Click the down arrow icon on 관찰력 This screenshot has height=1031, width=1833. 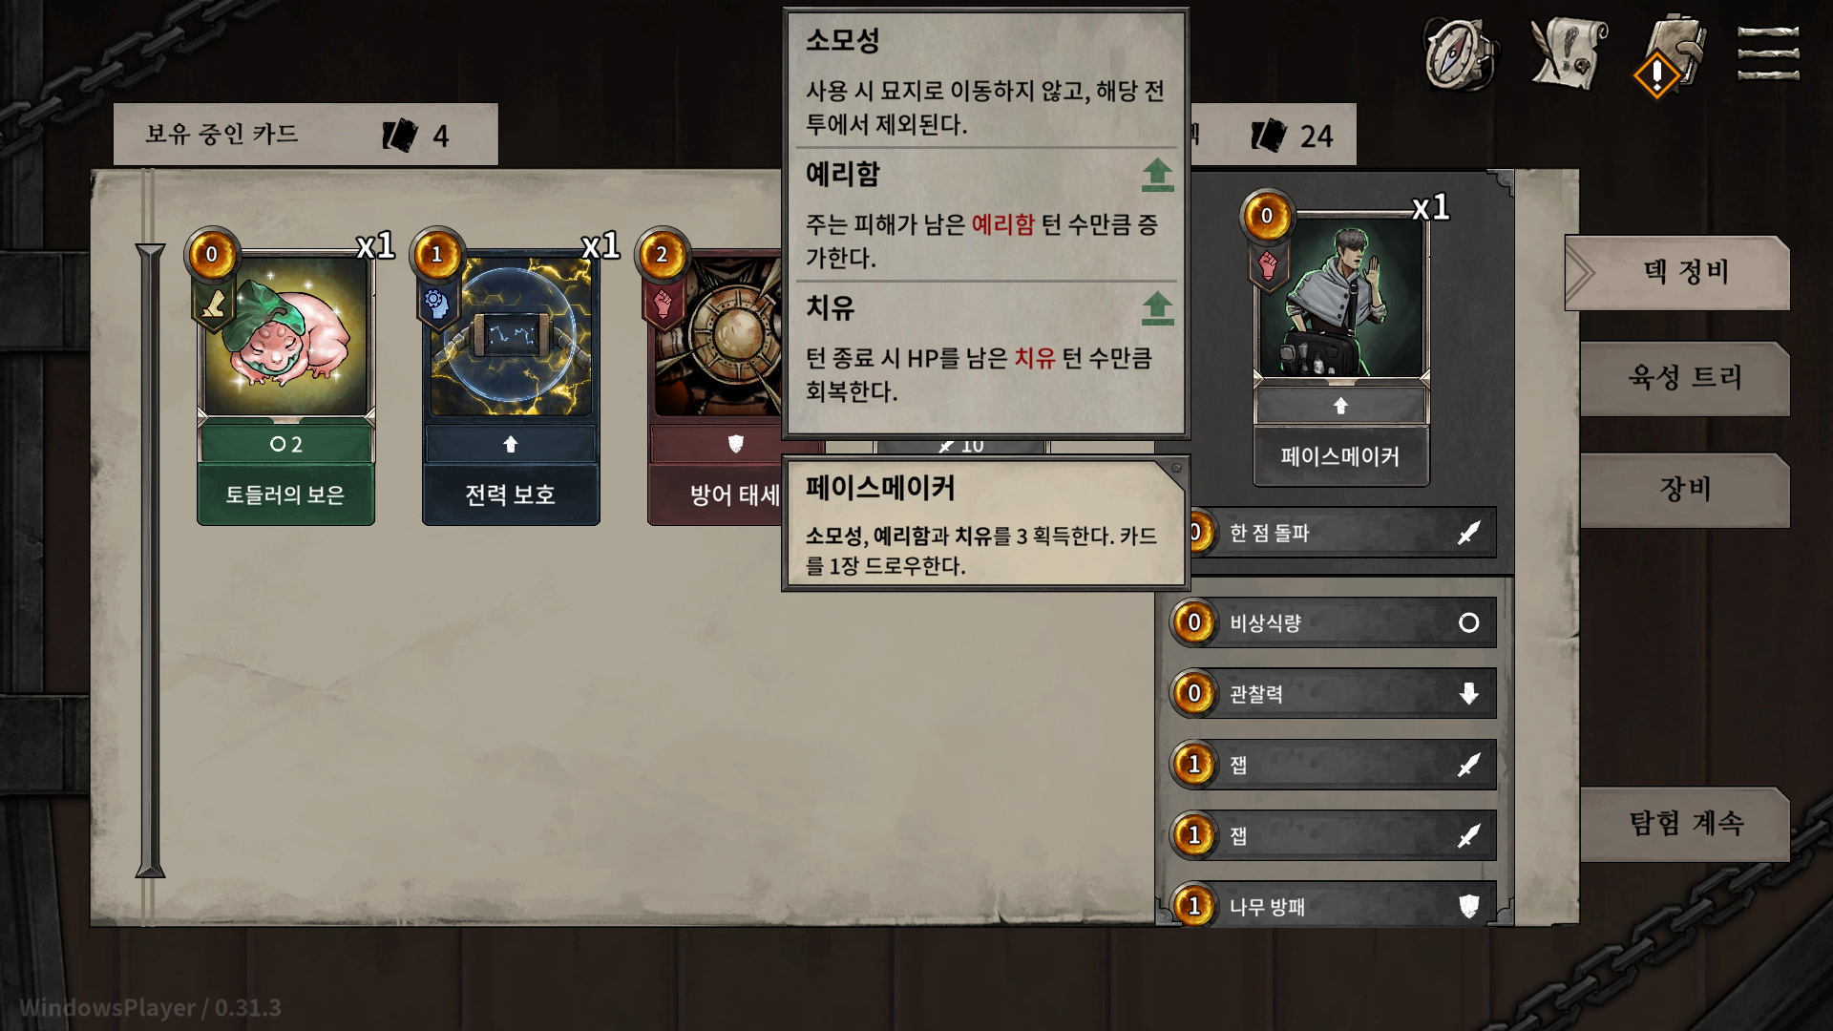point(1468,694)
